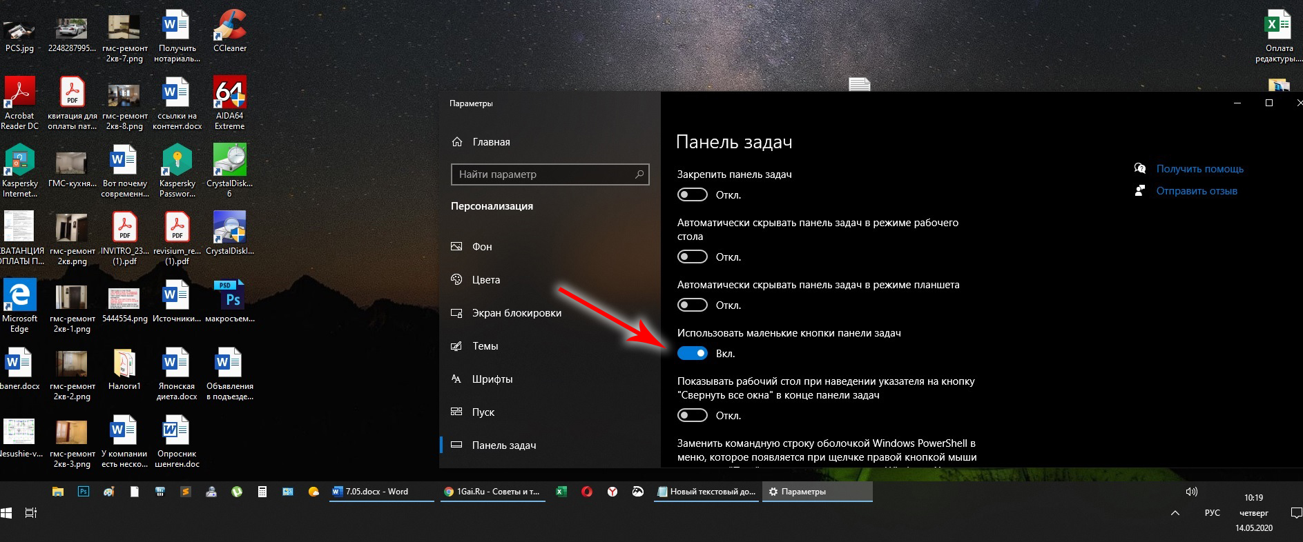Open Excel icon in the taskbar
This screenshot has width=1303, height=542.
click(561, 492)
